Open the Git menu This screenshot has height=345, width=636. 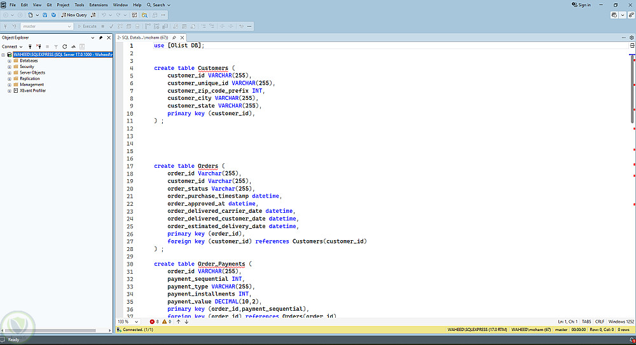[x=49, y=5]
